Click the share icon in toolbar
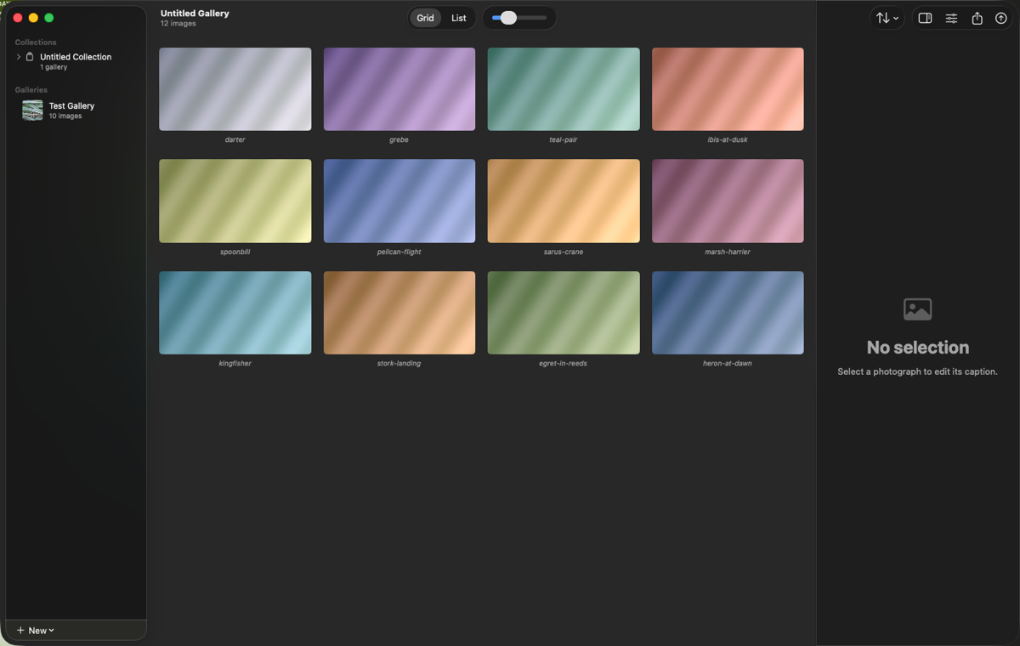The width and height of the screenshot is (1020, 646). [x=977, y=18]
